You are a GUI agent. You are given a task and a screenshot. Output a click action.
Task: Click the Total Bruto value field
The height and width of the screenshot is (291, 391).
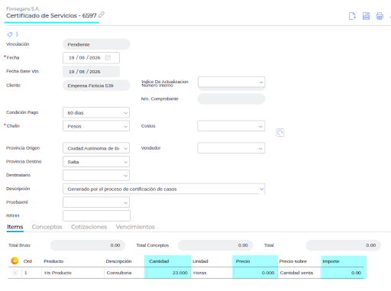(x=88, y=245)
